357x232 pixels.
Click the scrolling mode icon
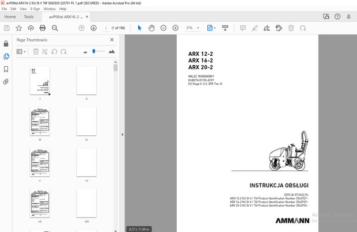pos(225,28)
